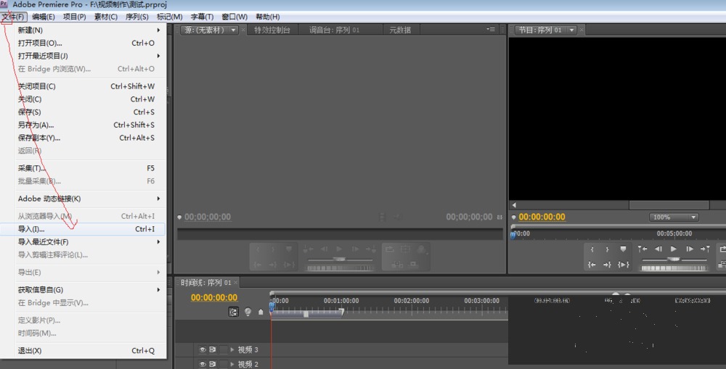
Task: Toggle track lock box on 视频 3
Action: [224, 349]
